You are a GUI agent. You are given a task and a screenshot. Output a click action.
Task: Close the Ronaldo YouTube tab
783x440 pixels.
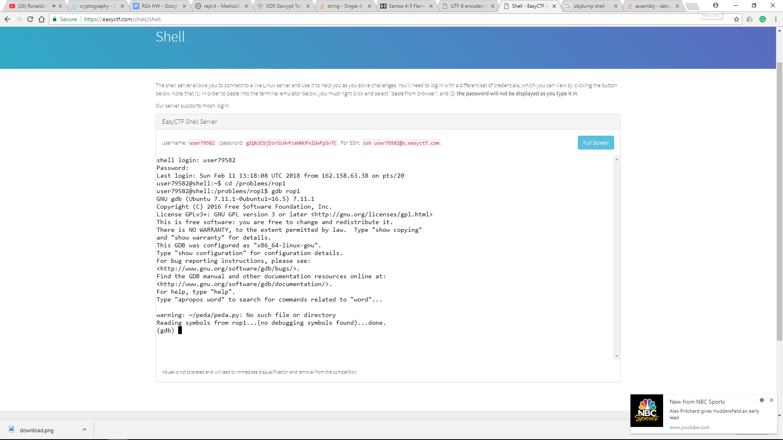(60, 6)
